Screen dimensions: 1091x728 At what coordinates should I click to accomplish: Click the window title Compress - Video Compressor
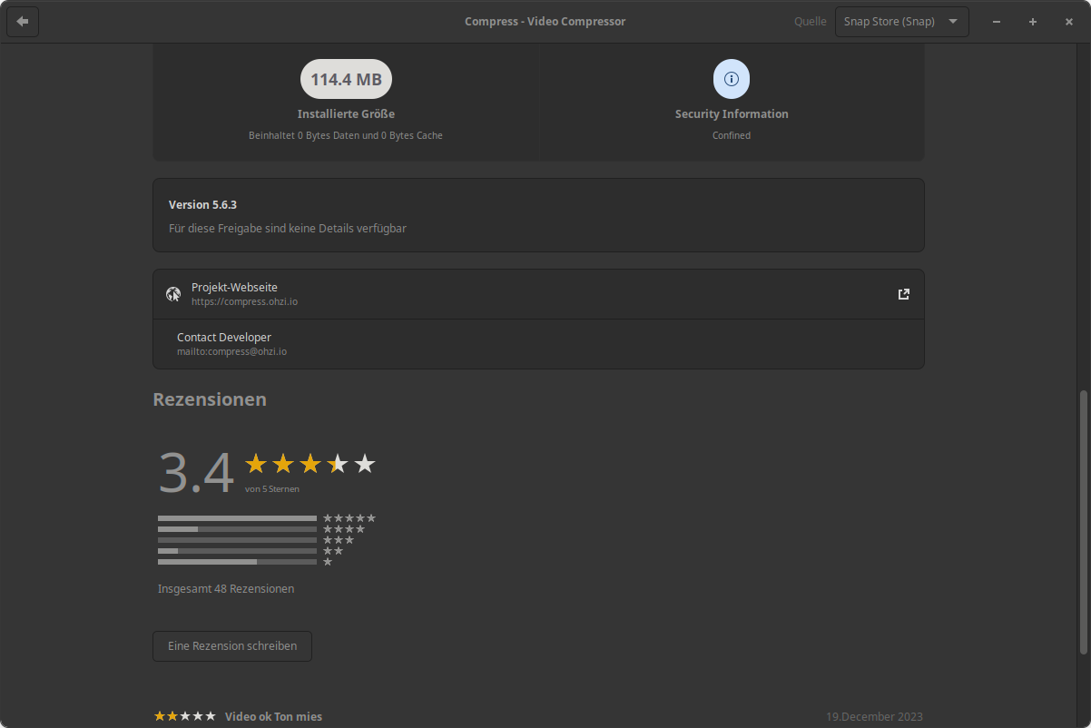coord(545,22)
